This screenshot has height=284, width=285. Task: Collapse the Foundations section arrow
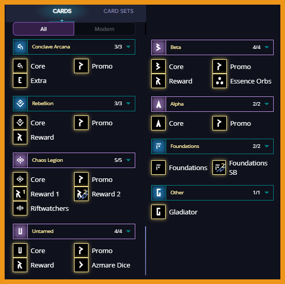[x=266, y=146]
